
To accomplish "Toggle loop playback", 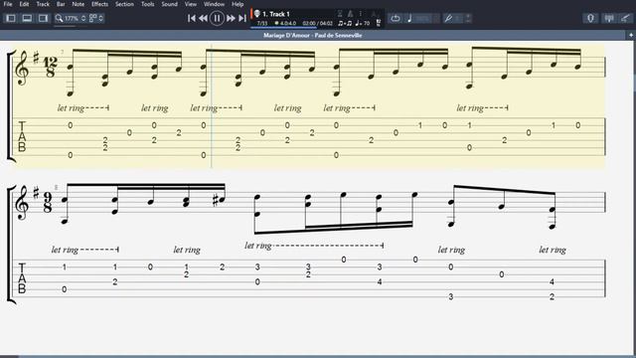I will [396, 18].
